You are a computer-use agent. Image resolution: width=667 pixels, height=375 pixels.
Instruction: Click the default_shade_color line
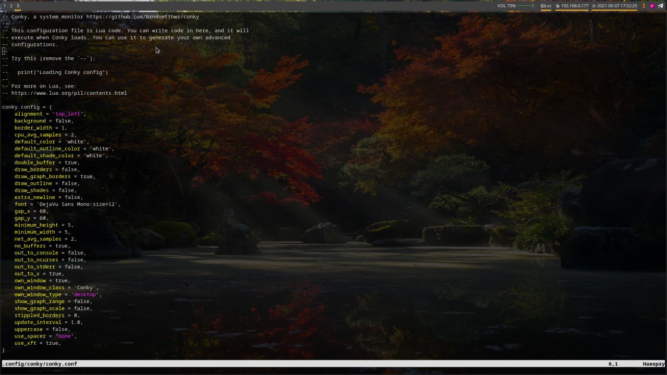61,156
